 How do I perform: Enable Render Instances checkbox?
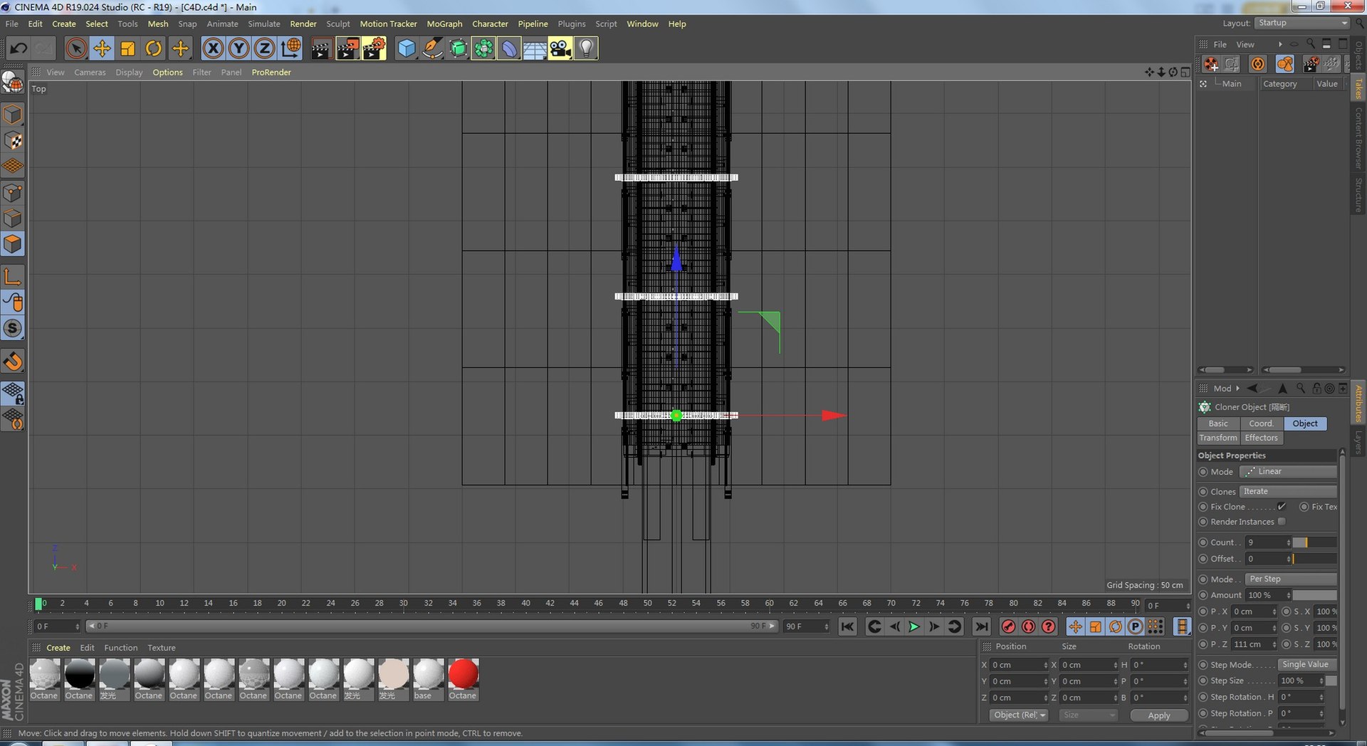point(1282,522)
